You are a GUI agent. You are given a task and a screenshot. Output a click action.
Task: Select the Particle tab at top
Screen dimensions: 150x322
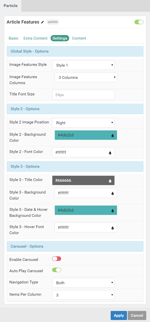tap(11, 6)
